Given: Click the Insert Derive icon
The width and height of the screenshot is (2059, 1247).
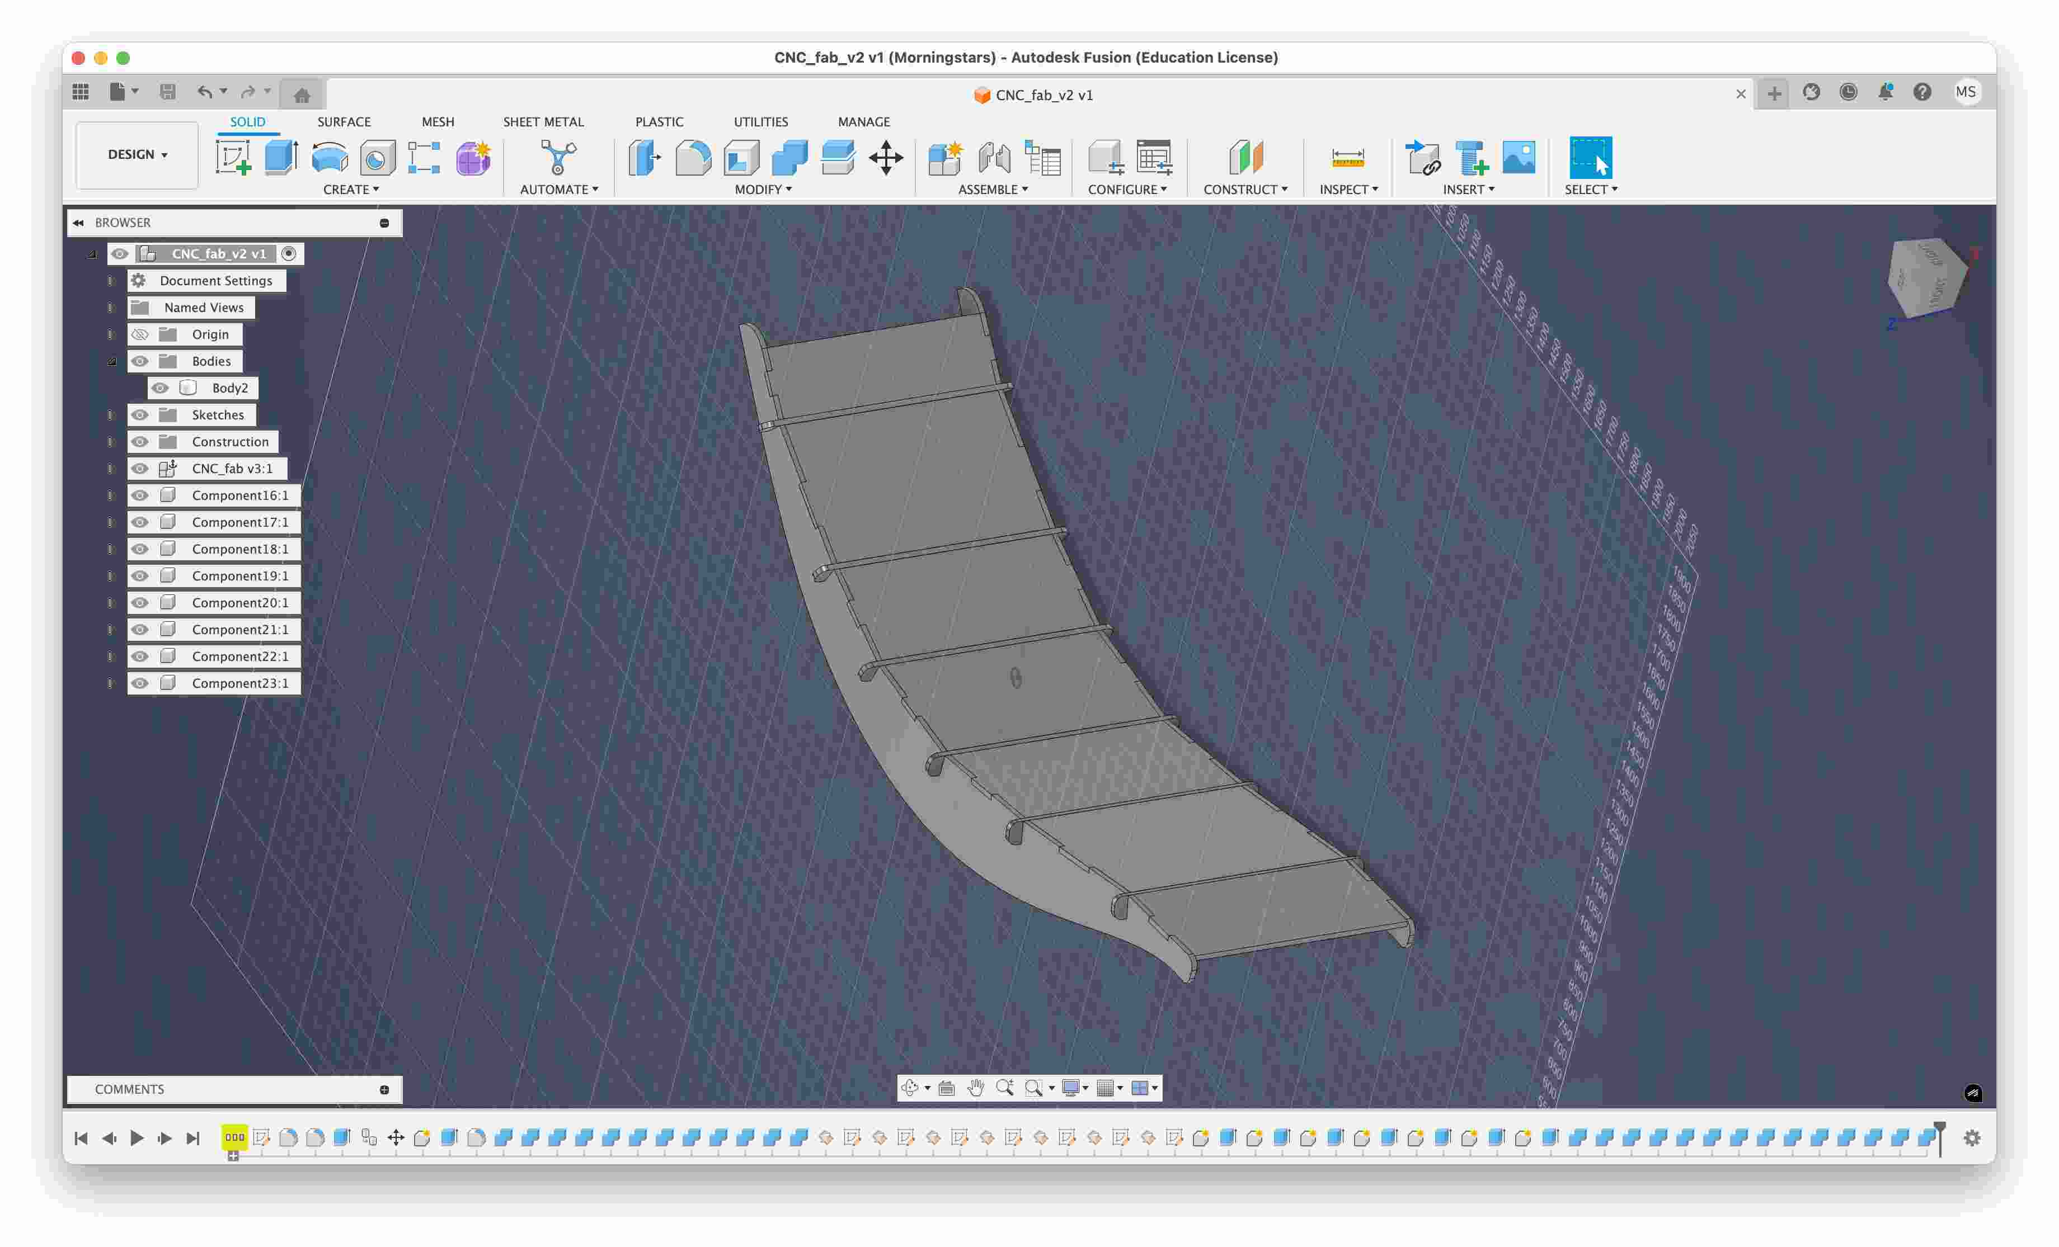Looking at the screenshot, I should (1423, 157).
